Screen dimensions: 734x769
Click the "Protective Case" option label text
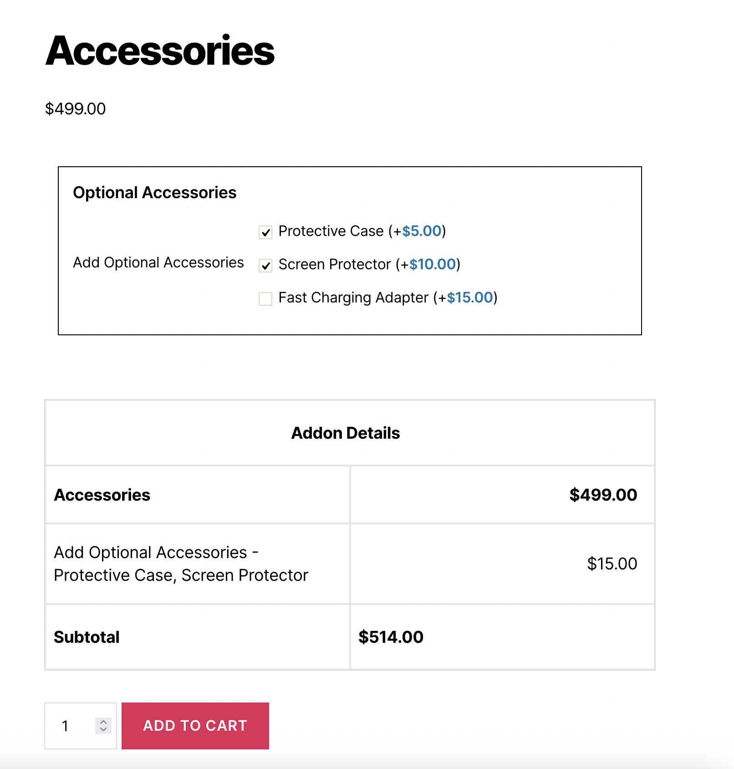(331, 231)
